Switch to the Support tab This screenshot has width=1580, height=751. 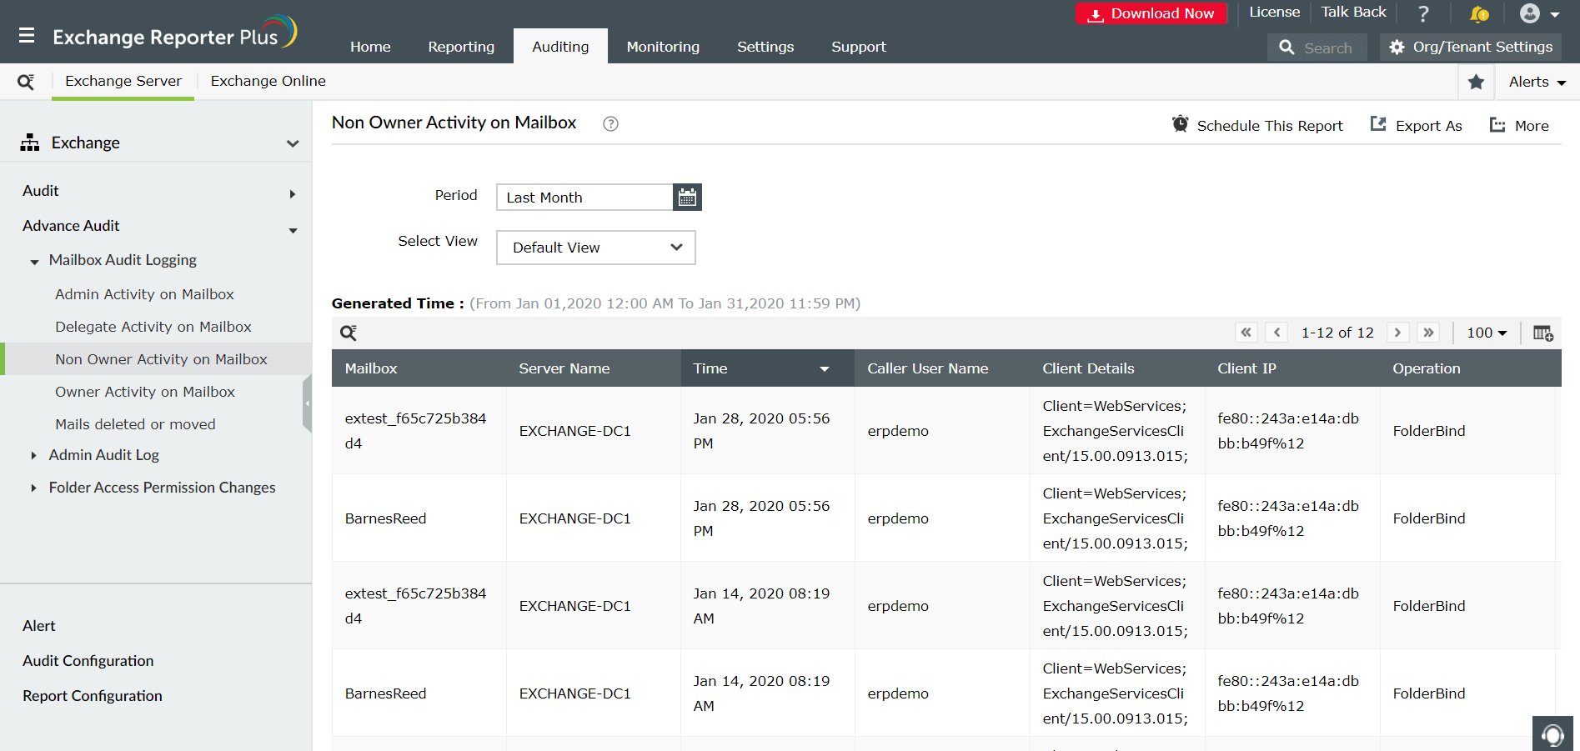click(859, 47)
